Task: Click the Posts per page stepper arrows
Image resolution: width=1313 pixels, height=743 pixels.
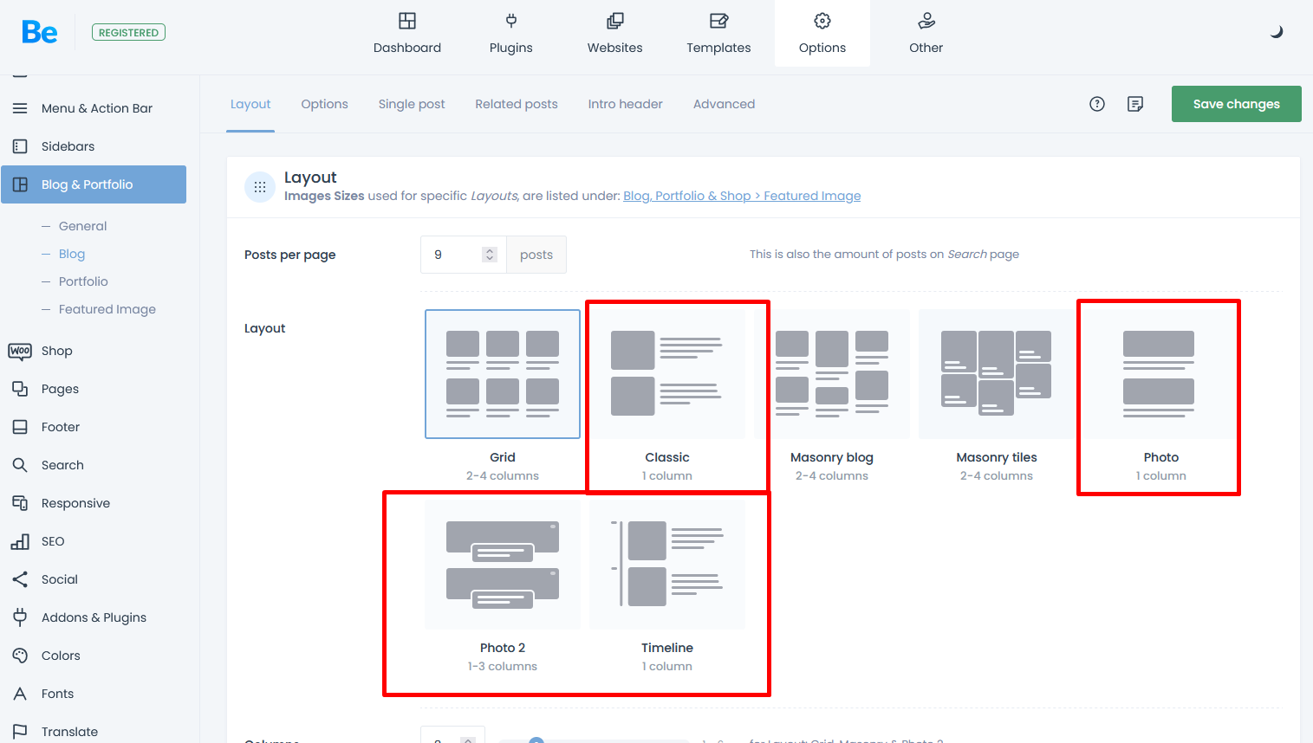Action: [490, 255]
